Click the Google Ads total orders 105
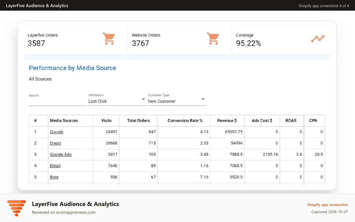 (x=152, y=155)
